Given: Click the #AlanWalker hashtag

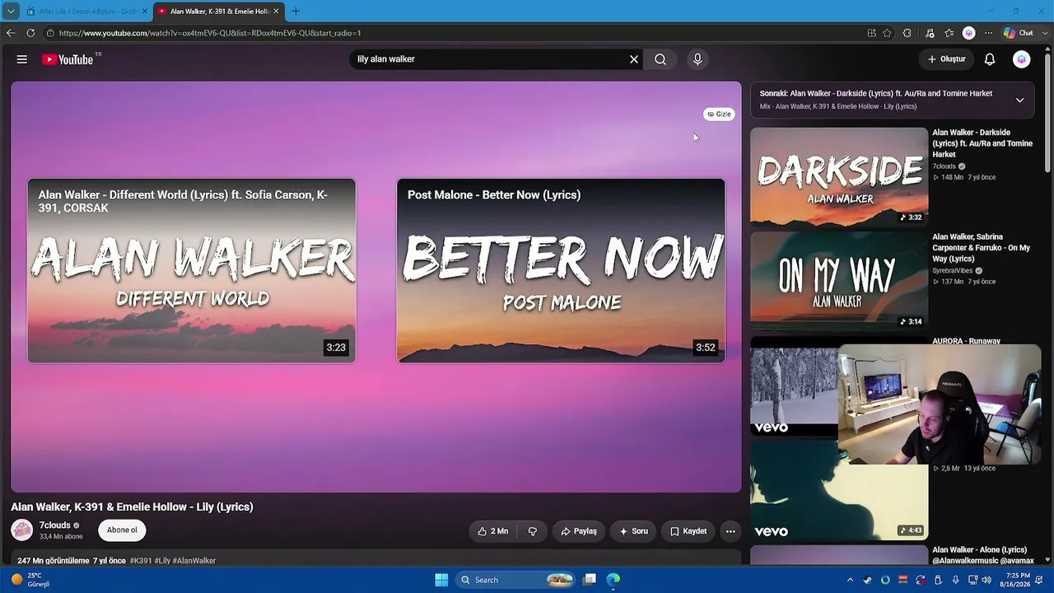Looking at the screenshot, I should pyautogui.click(x=194, y=561).
